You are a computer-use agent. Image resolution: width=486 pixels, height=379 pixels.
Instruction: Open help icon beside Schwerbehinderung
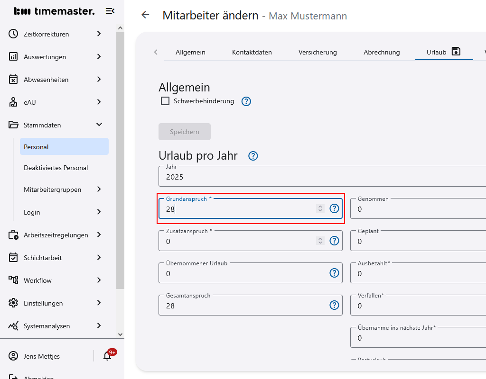coord(246,101)
